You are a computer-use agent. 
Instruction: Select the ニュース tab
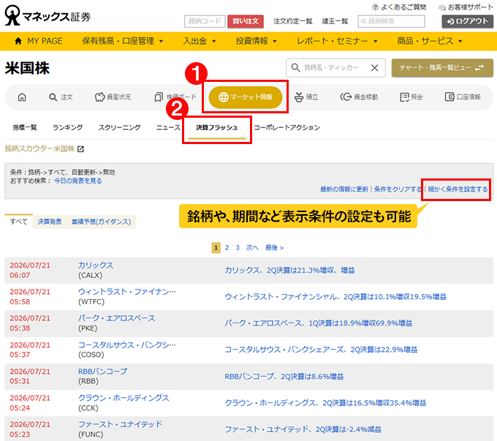tap(168, 127)
